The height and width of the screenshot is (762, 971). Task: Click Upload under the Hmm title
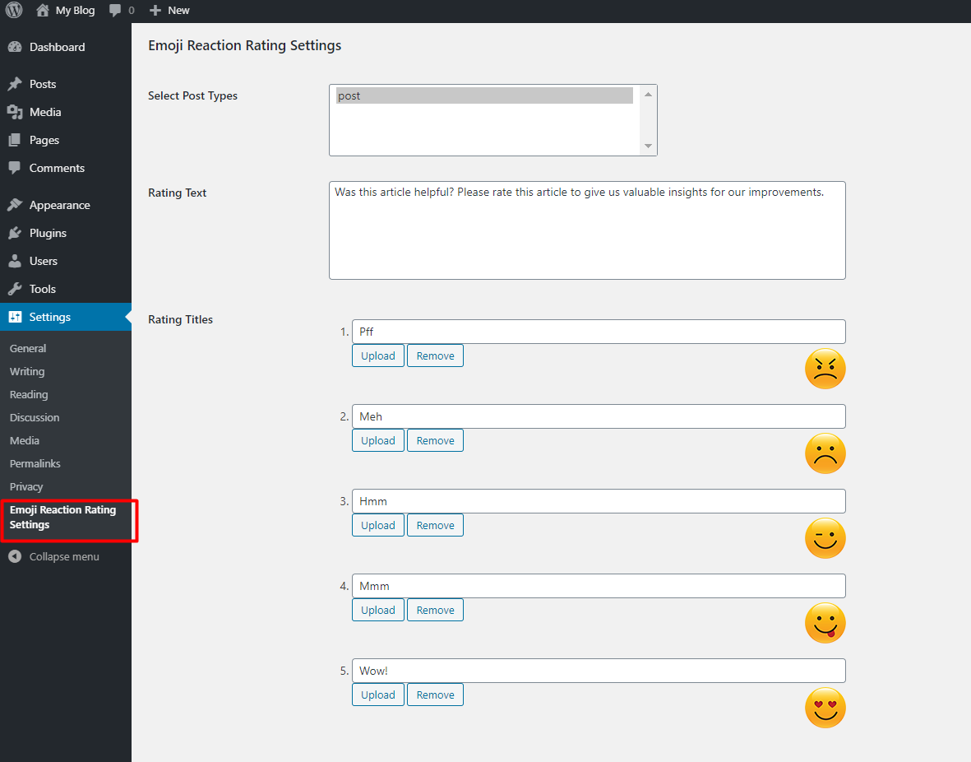click(377, 525)
